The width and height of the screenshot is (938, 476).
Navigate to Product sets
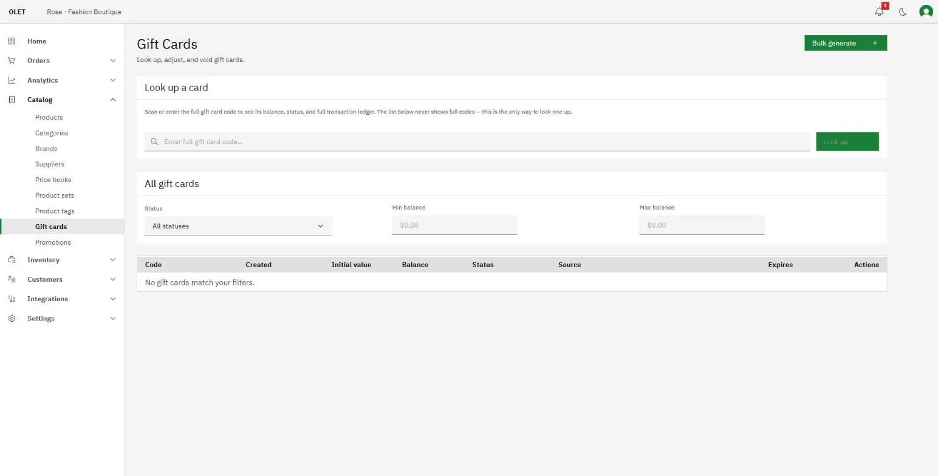click(55, 195)
